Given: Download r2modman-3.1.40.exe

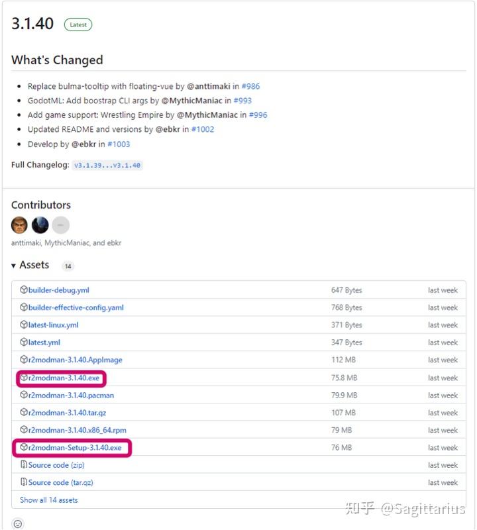Looking at the screenshot, I should 64,378.
